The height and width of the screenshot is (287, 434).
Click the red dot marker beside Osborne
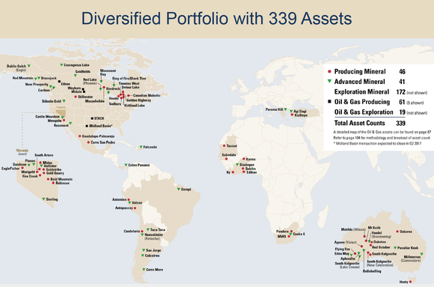[x=397, y=232]
